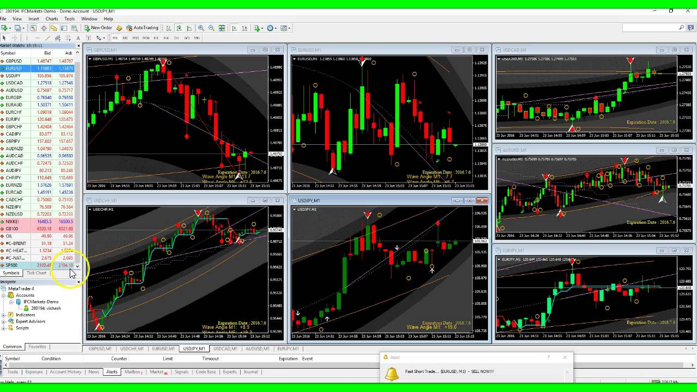Screen dimensions: 697x392
Task: Select the Text A tool
Action: 78,38
